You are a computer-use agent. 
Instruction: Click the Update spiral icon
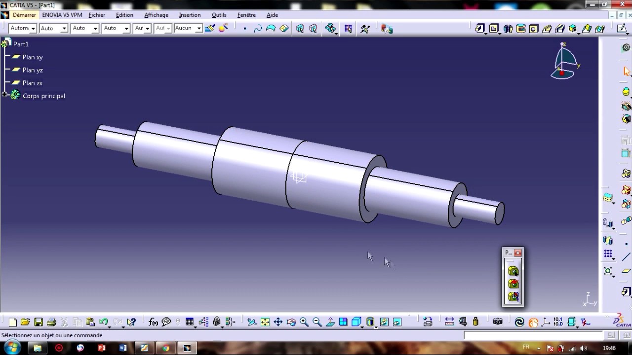[519, 322]
